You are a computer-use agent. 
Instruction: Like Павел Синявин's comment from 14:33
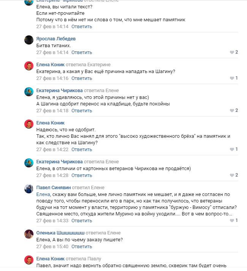(x=232, y=220)
